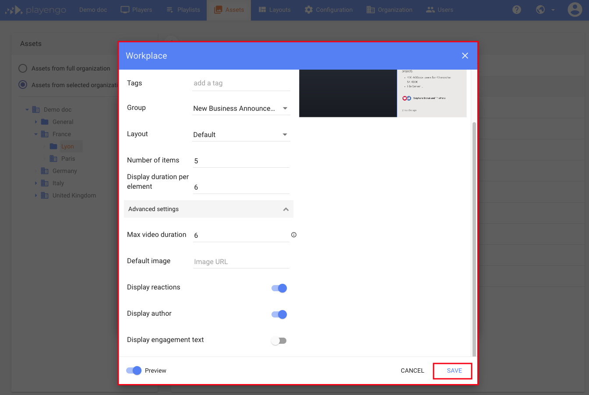Click the Lyon folder icon
This screenshot has height=395, width=589.
(x=53, y=146)
